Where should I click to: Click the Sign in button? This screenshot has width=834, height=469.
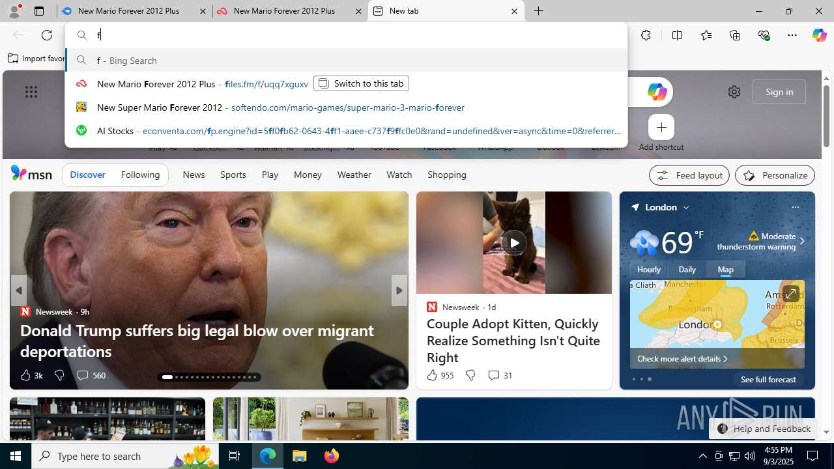[779, 92]
